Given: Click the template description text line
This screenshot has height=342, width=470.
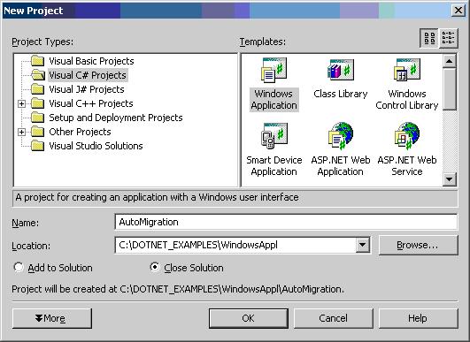Looking at the screenshot, I should [157, 197].
